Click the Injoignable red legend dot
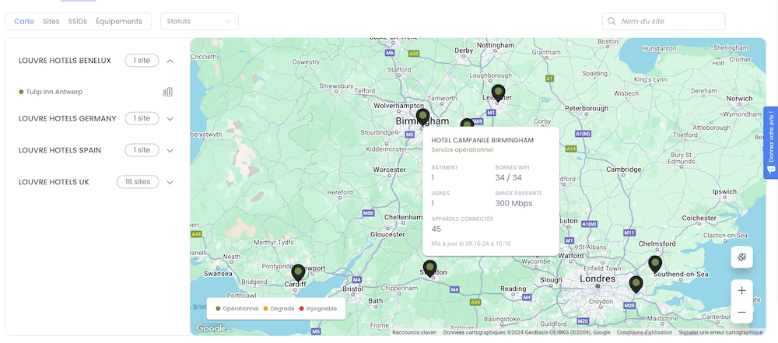Viewport: 778px width, 343px height. [301, 309]
